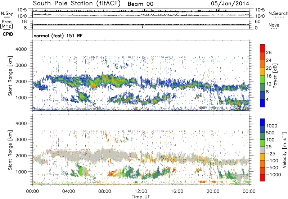
Task: Click the "N.Search" legend label
Action: pyautogui.click(x=278, y=13)
